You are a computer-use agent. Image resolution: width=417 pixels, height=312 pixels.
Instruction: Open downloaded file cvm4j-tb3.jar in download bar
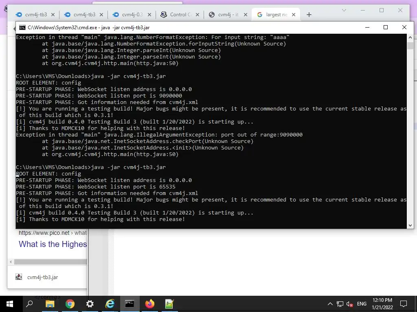point(42,277)
